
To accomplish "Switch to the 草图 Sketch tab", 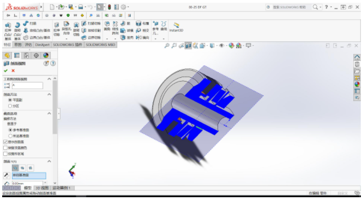I will click(x=18, y=45).
